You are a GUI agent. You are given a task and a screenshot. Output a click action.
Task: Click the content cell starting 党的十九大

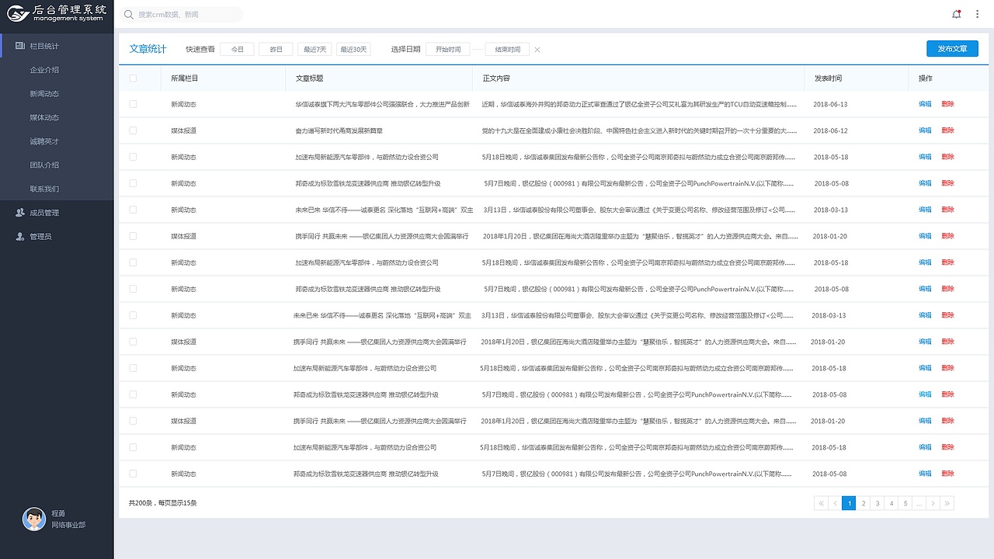tap(640, 130)
